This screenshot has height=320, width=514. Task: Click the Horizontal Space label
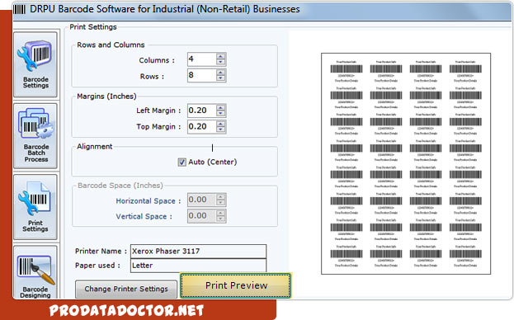pyautogui.click(x=149, y=200)
